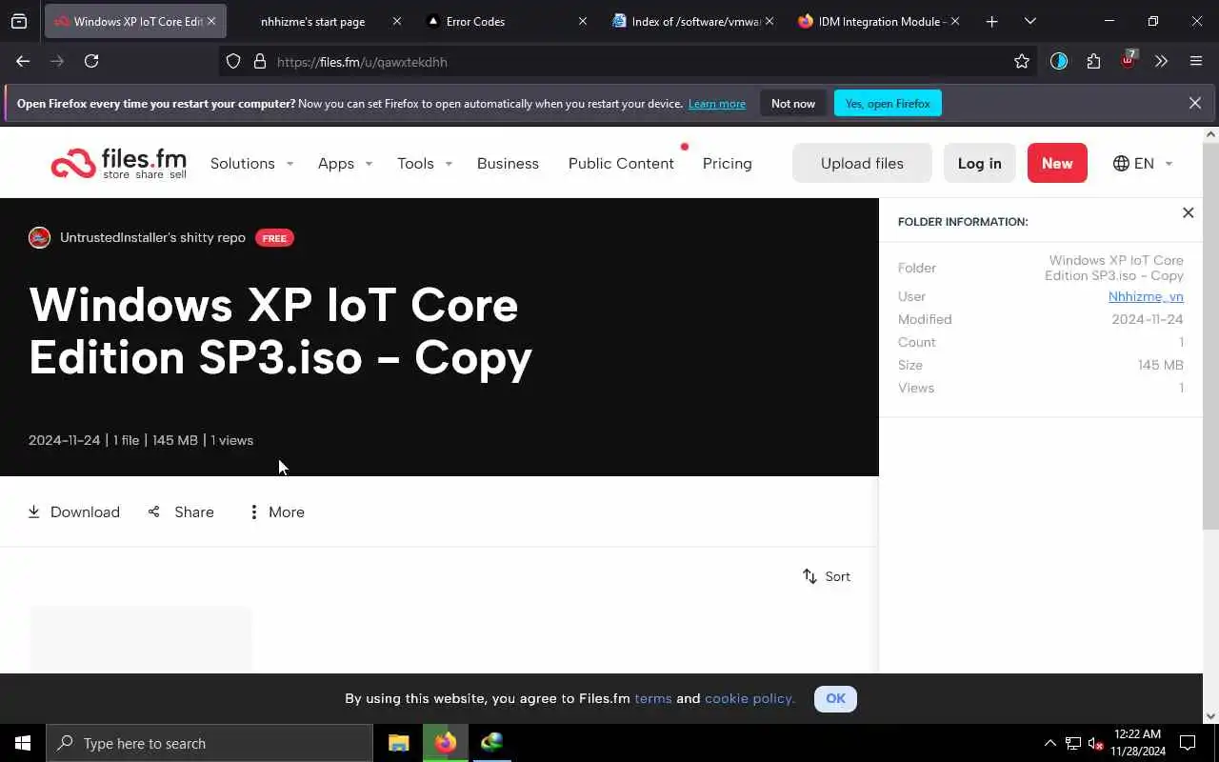Click the Log in button

(979, 163)
